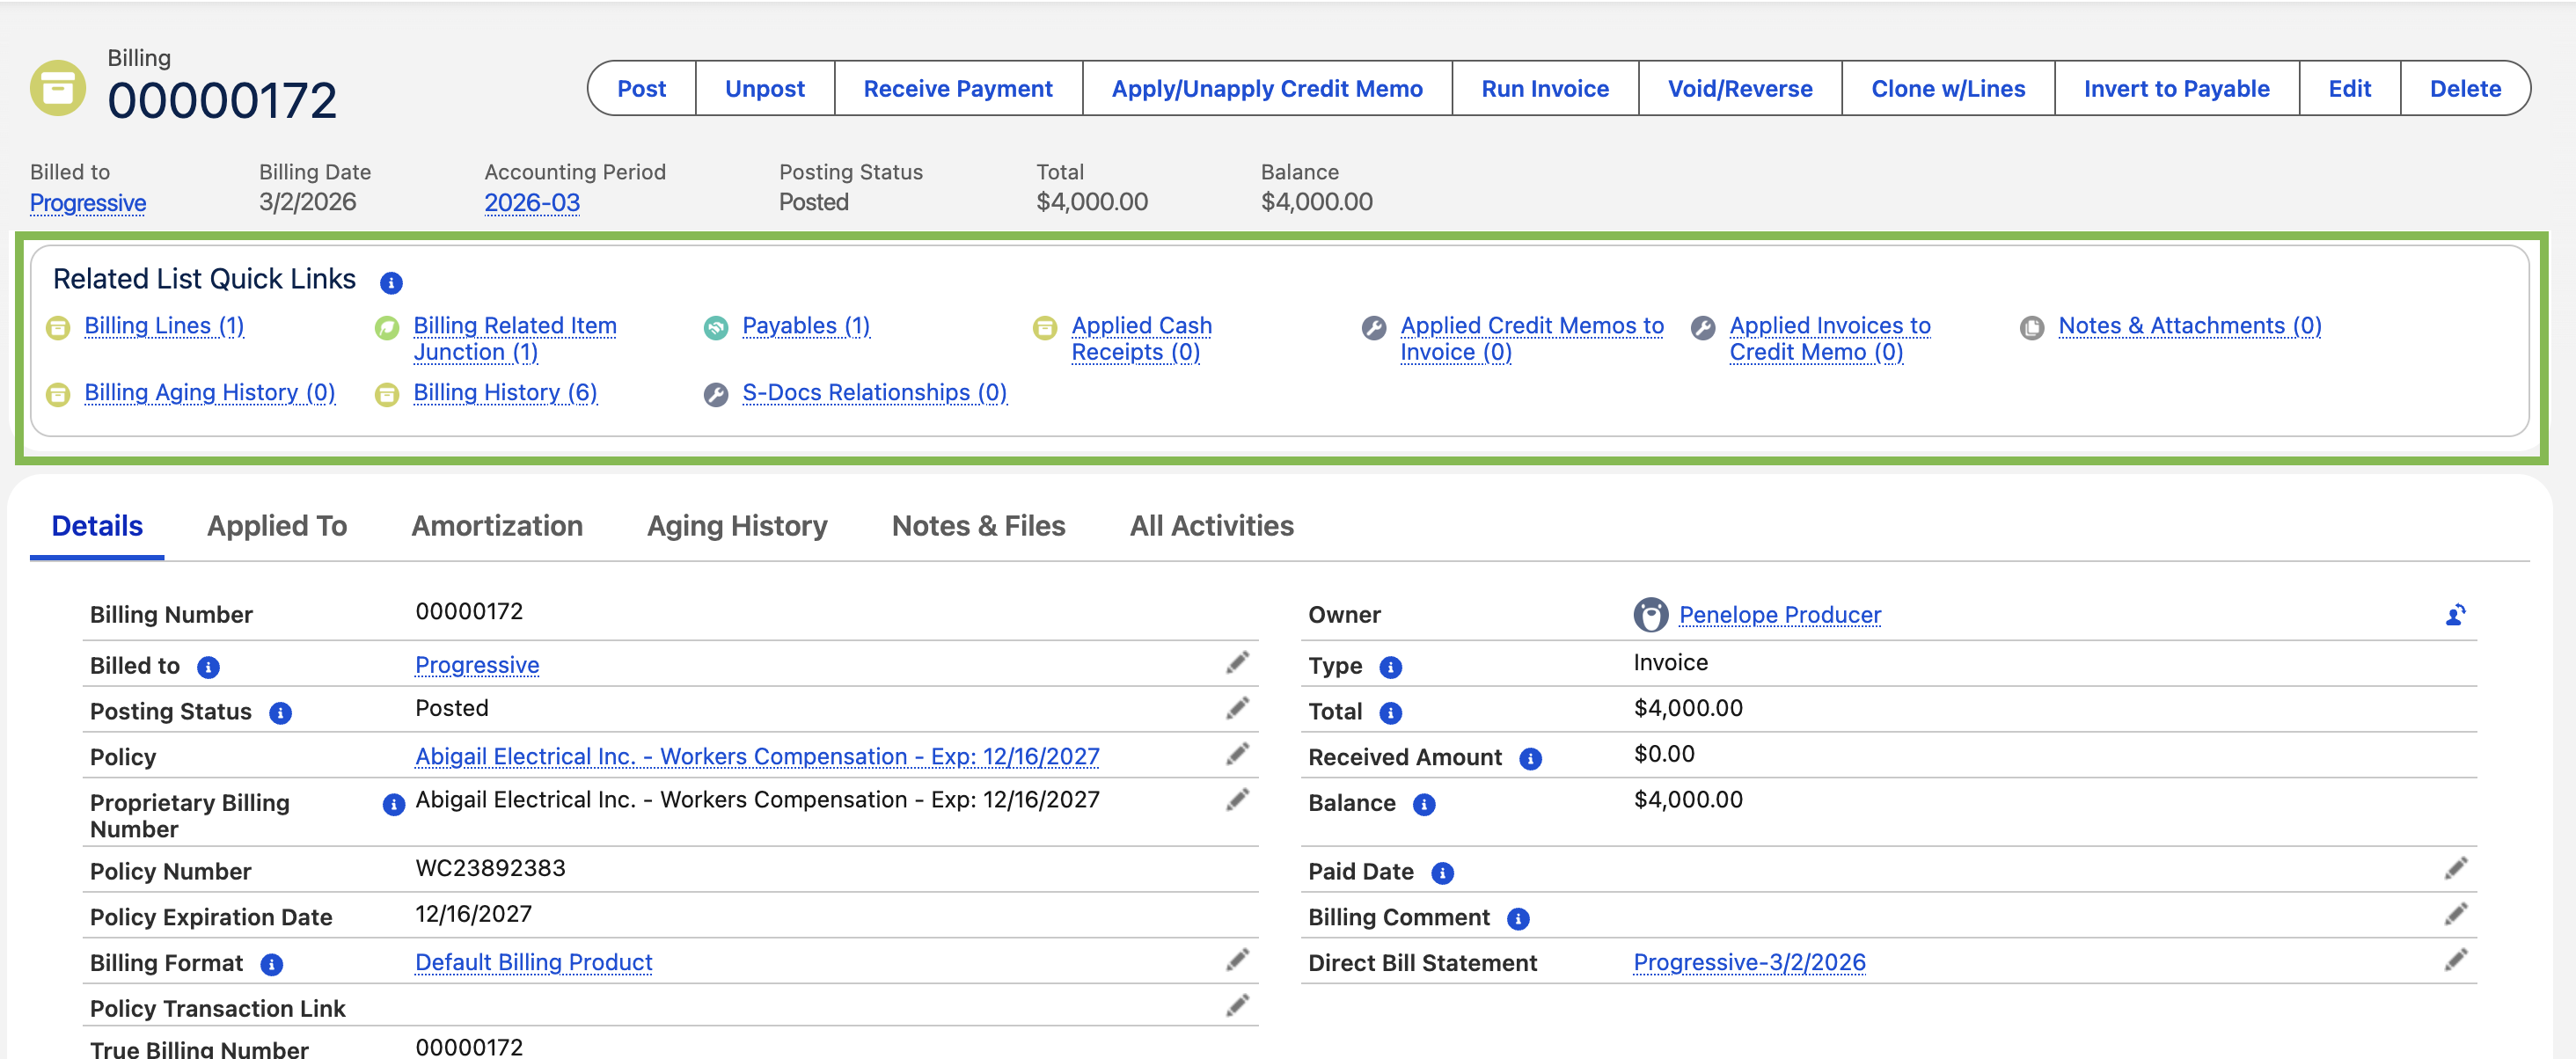The height and width of the screenshot is (1059, 2576).
Task: Click the teal Payables icon
Action: coord(716,328)
